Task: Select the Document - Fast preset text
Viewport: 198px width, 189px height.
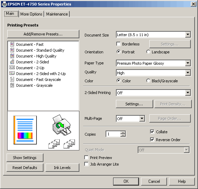Action: click(30, 44)
